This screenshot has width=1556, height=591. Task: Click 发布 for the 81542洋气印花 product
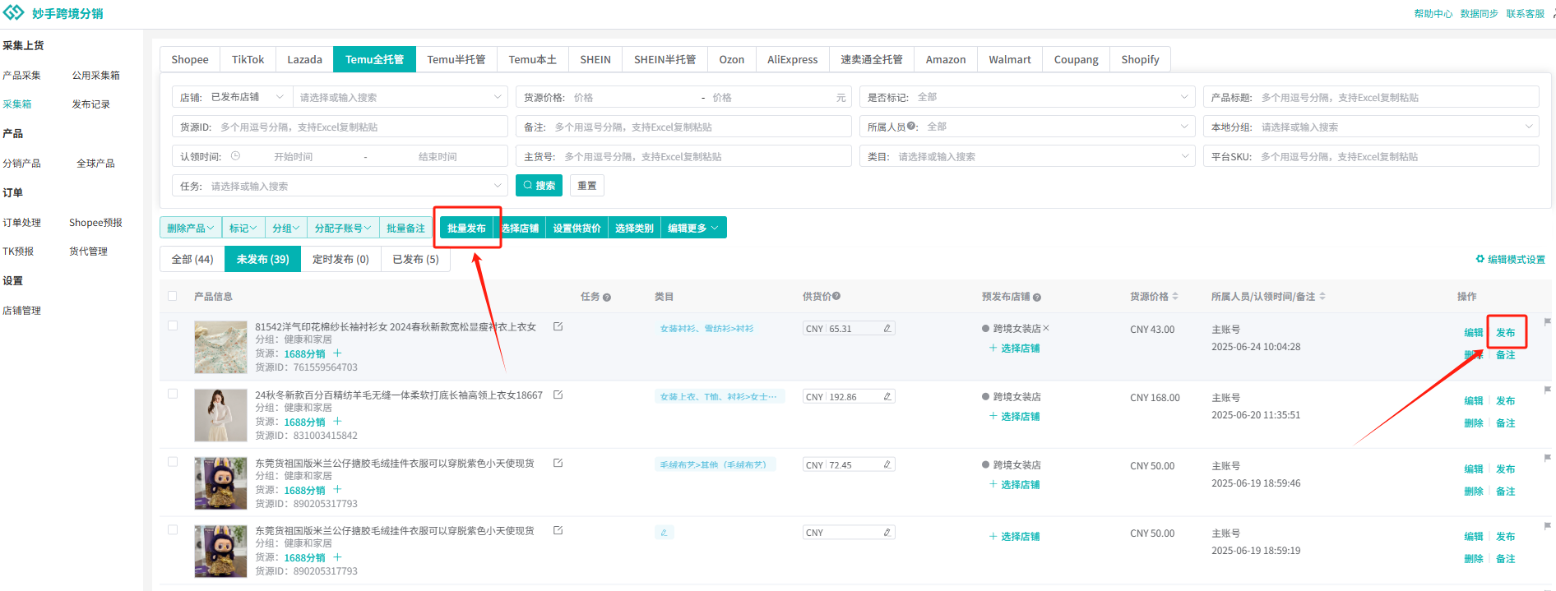1505,332
